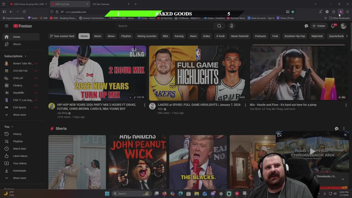Open the 2026 New Years Turn Up Mix thumbnail

tap(97, 73)
